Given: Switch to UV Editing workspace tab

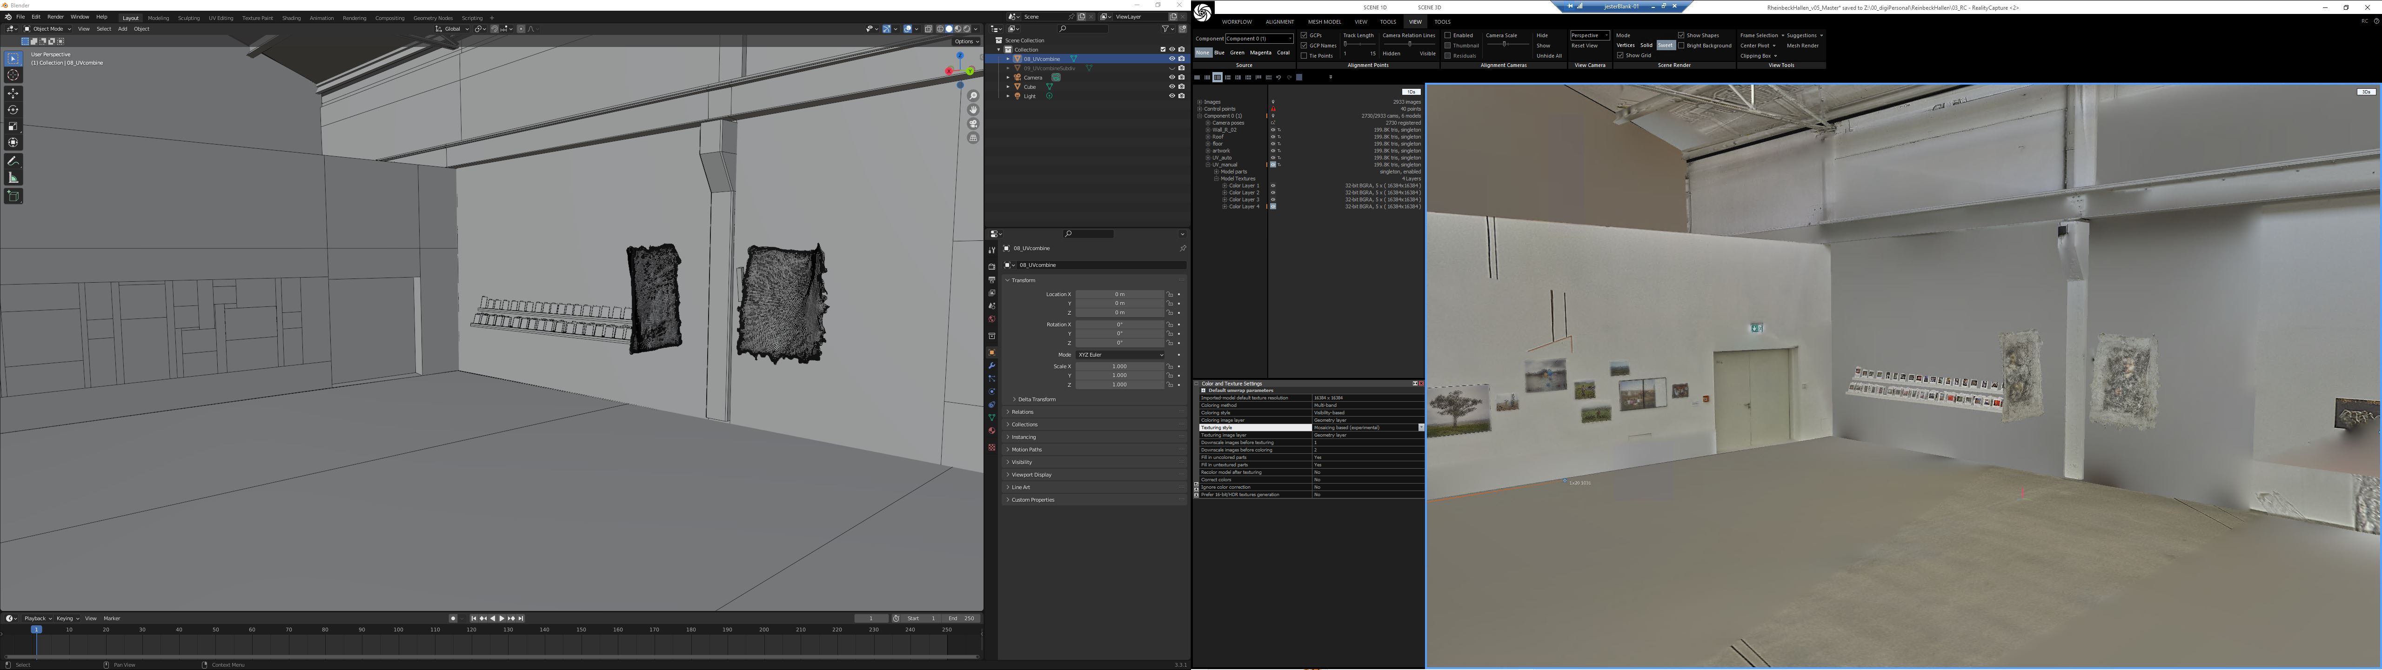Looking at the screenshot, I should tap(220, 18).
